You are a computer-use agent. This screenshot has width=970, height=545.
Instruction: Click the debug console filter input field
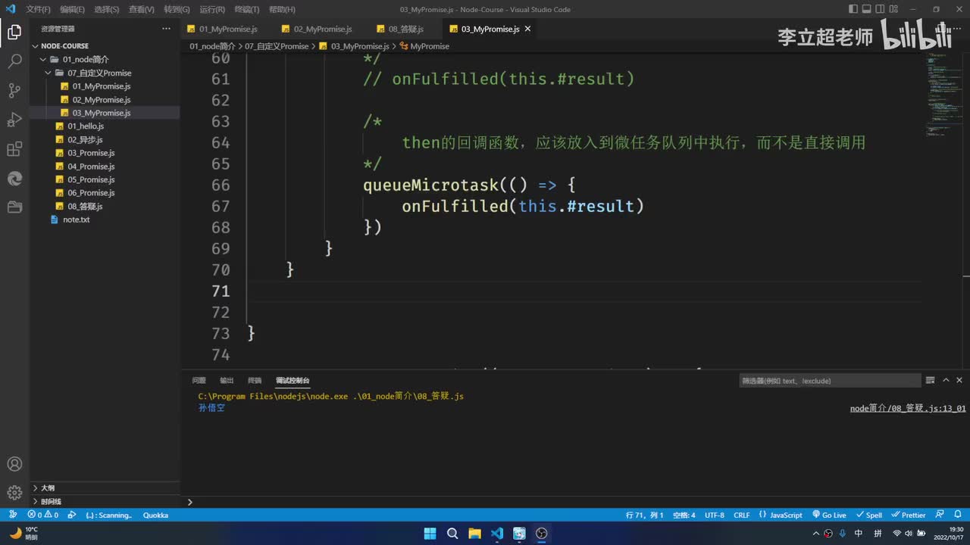(x=829, y=381)
